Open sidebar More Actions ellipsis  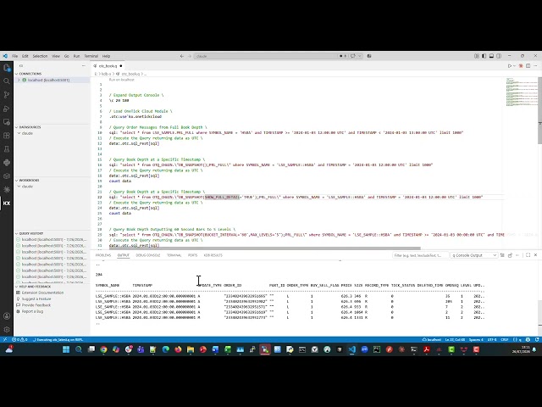(x=84, y=66)
